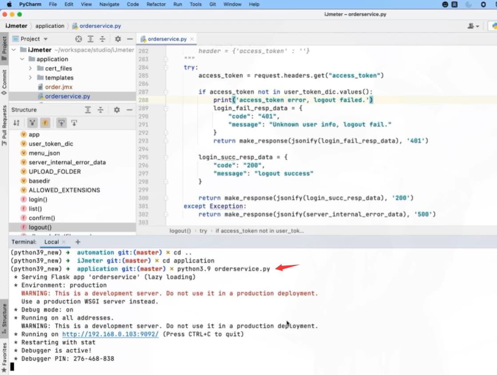The height and width of the screenshot is (375, 497).
Task: Select menu_json in Structure
Action: [44, 153]
